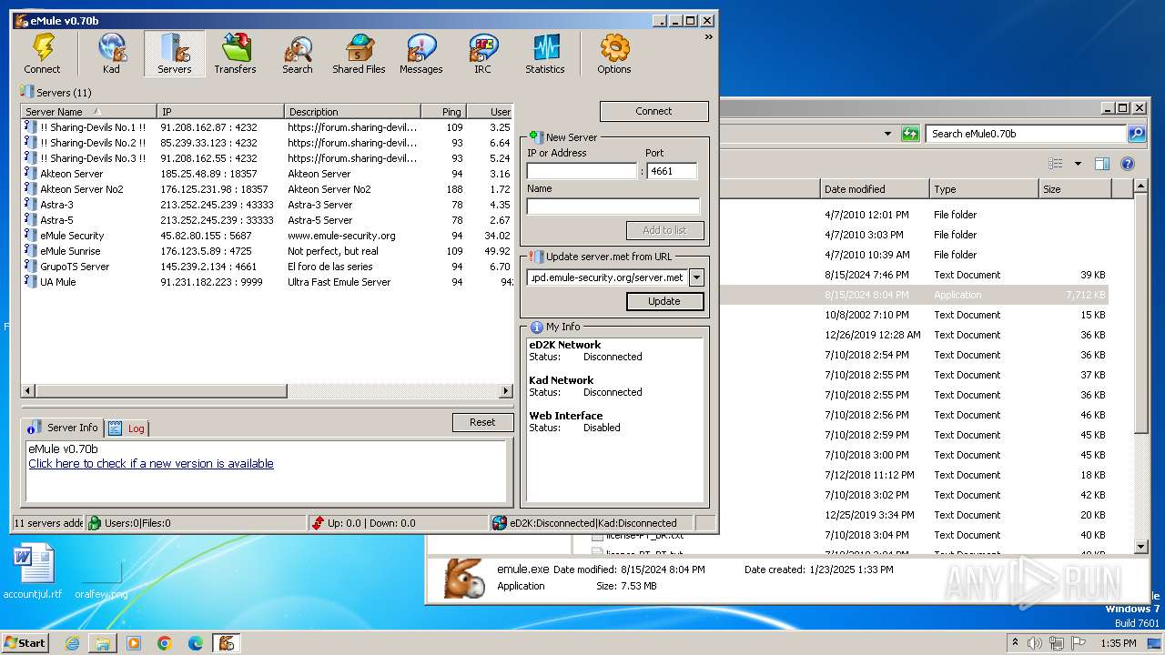Click the server list horizontal scrollbar right arrow
The image size is (1165, 655).
[506, 391]
